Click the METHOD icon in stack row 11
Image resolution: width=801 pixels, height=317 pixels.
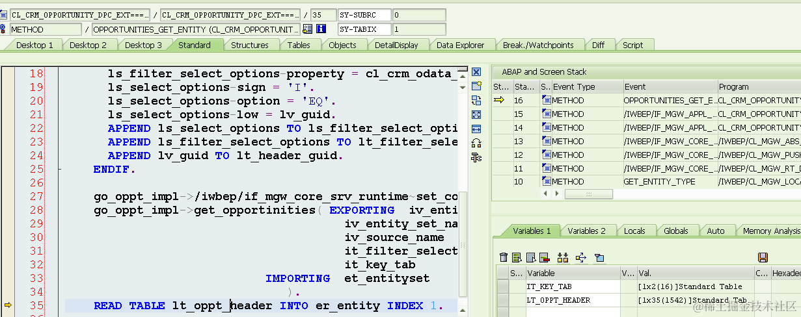click(x=547, y=168)
